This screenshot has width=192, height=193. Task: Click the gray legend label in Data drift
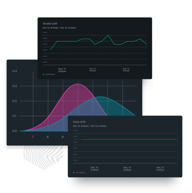(x=80, y=172)
